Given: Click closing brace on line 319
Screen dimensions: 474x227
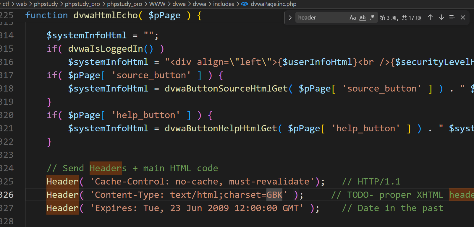Looking at the screenshot, I should 49,102.
